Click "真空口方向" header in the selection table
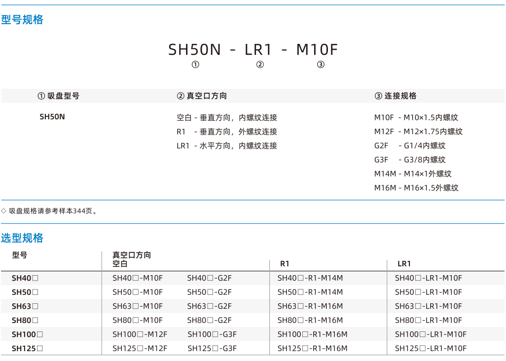506x361 pixels. click(x=132, y=255)
